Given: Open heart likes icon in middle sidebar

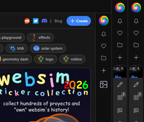Looking at the screenshot, I should 120,33.
